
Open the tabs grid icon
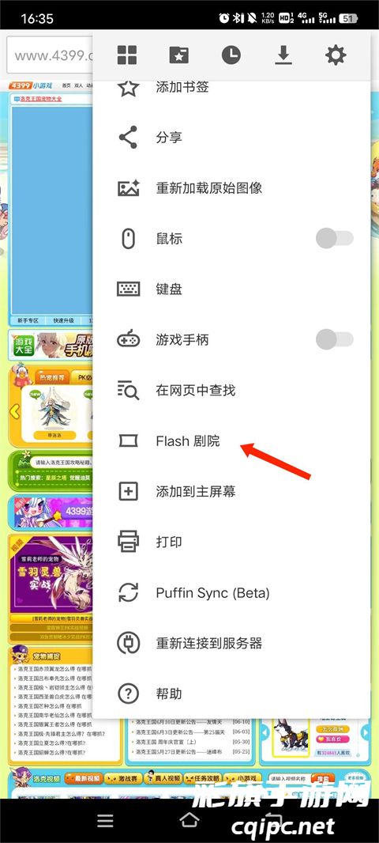(127, 55)
